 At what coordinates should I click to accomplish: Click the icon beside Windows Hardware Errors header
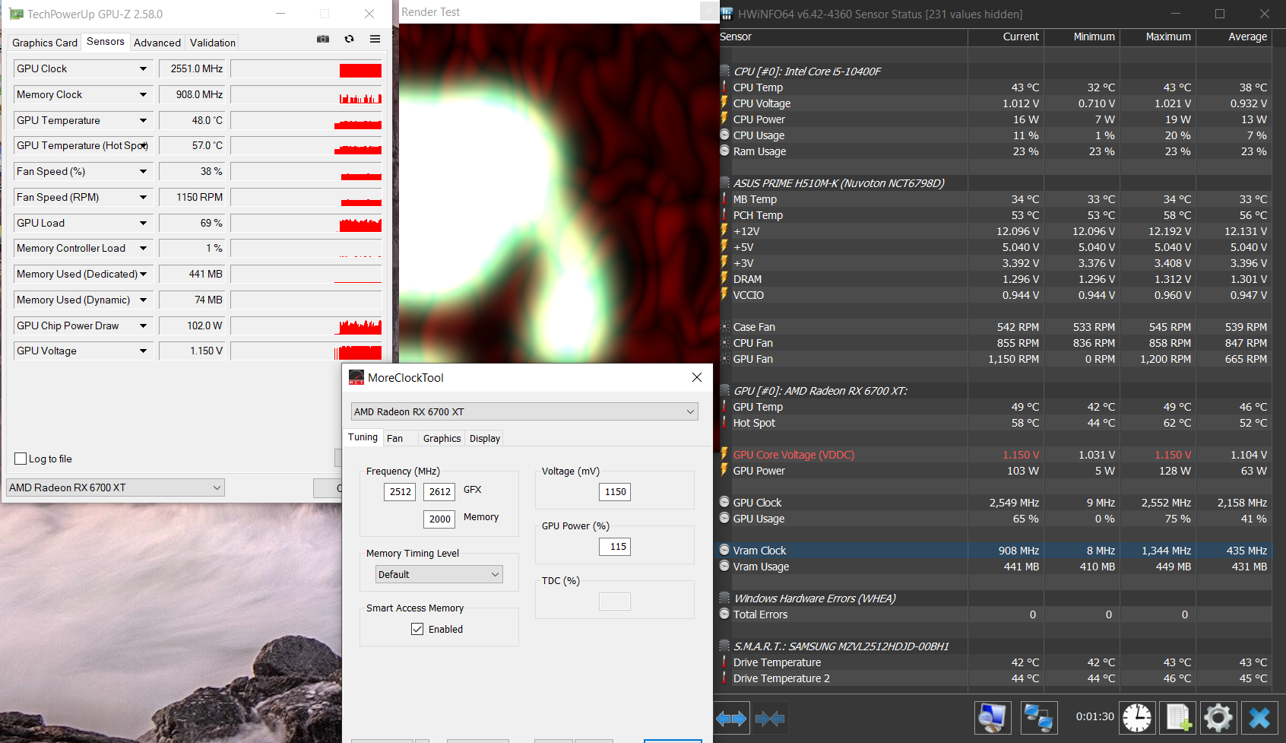pos(725,598)
